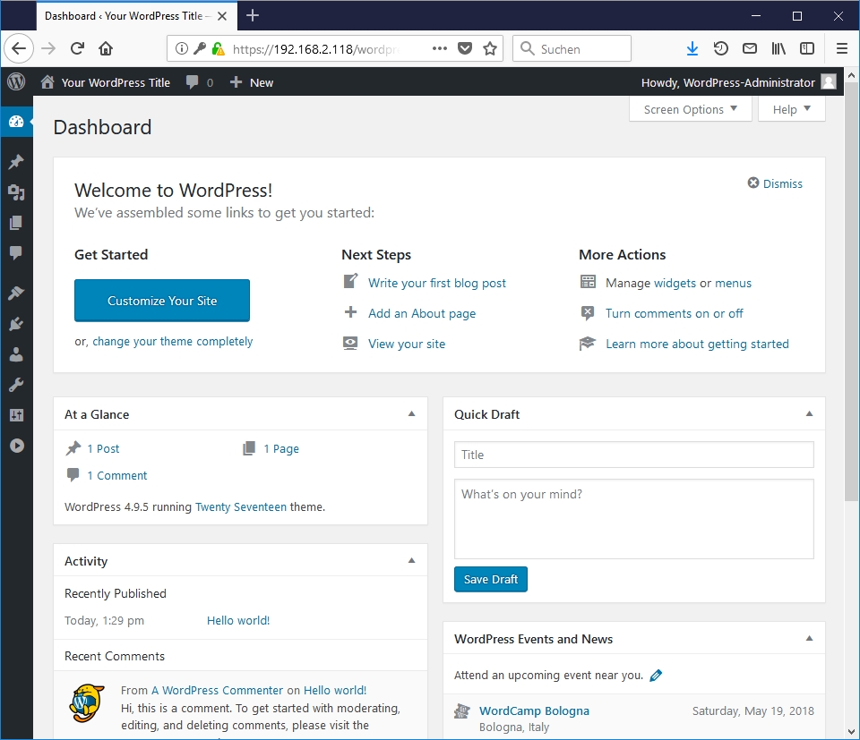
Task: Open View your site link
Action: click(407, 344)
